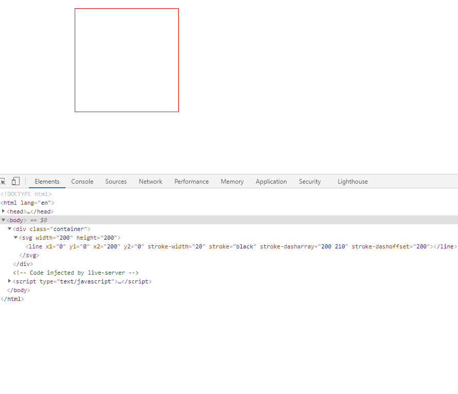Collapse the div container node
The height and width of the screenshot is (394, 458).
pyautogui.click(x=9, y=229)
